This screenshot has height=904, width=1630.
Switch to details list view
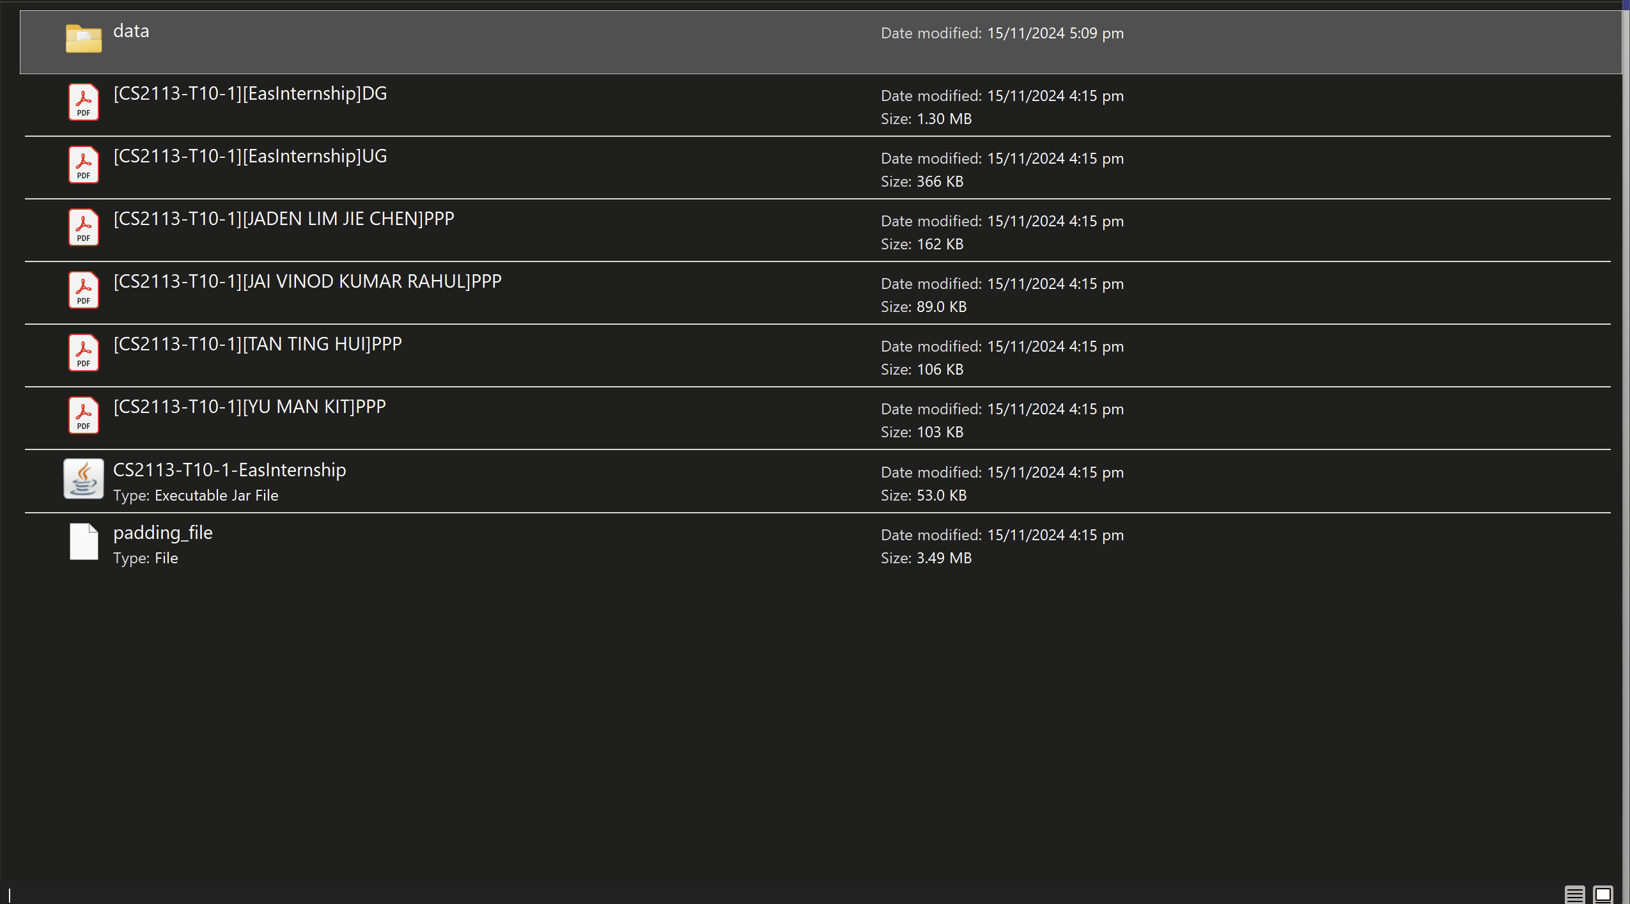click(1574, 894)
